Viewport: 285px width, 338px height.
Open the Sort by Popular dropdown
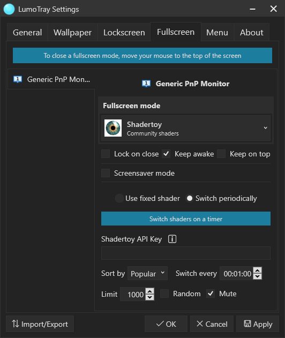point(147,273)
